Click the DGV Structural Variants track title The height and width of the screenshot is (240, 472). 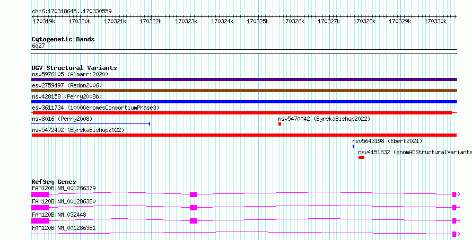(x=74, y=68)
